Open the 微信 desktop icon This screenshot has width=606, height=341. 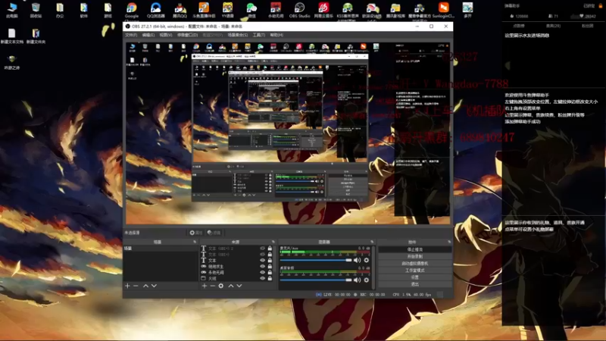click(x=251, y=10)
